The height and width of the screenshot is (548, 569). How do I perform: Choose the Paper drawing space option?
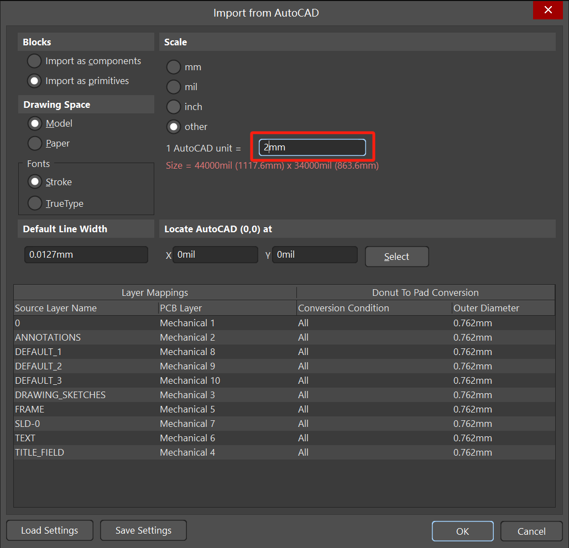(35, 143)
